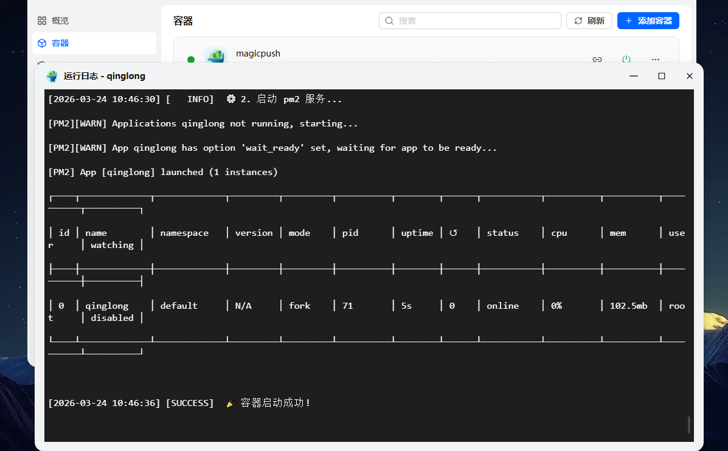This screenshot has height=451, width=728.
Task: Click the magicpush container name
Action: pos(258,53)
